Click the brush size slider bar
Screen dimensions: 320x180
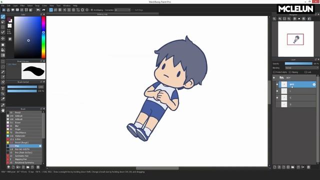point(22,87)
